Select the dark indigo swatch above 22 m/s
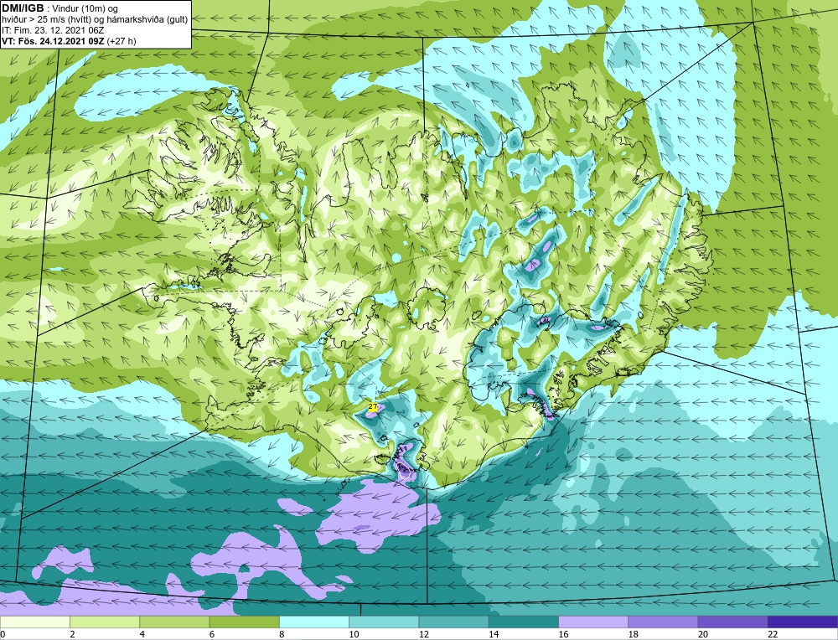 coord(803,622)
